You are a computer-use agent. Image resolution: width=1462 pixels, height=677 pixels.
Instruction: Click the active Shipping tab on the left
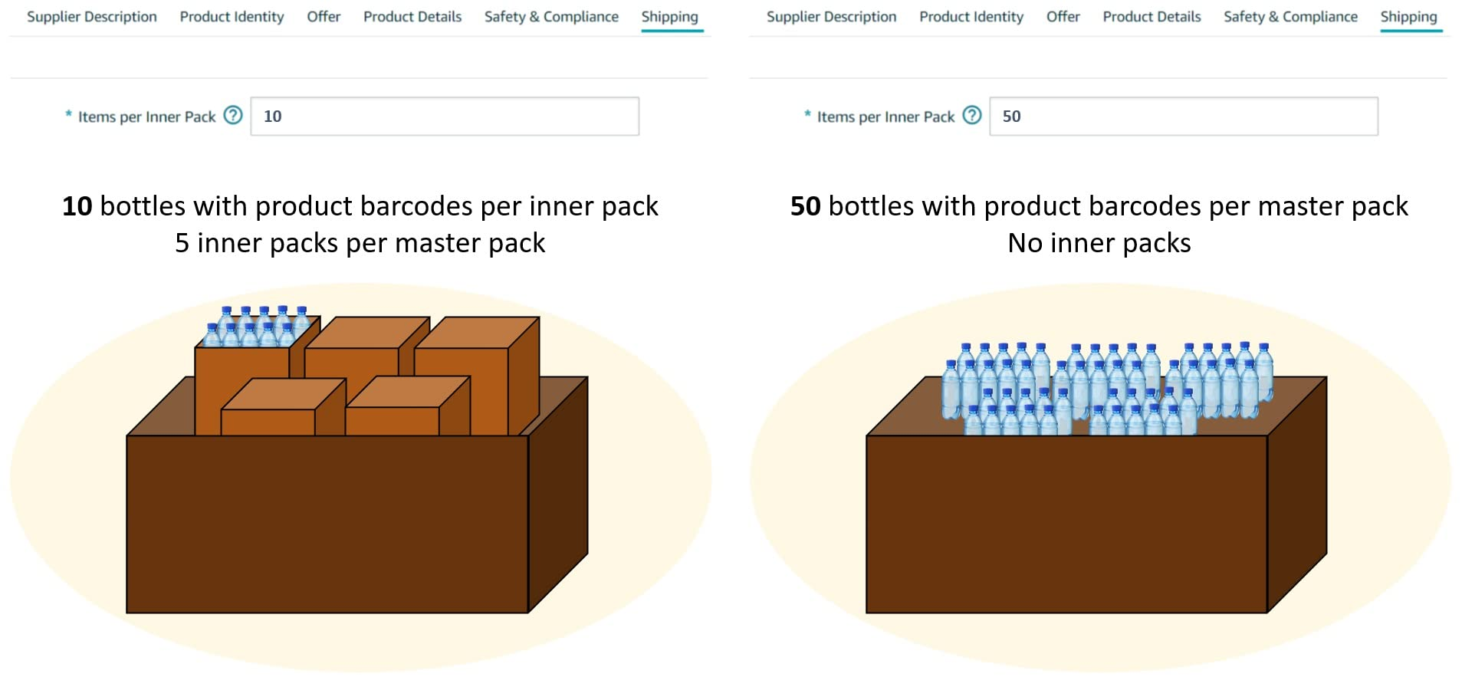[x=670, y=16]
